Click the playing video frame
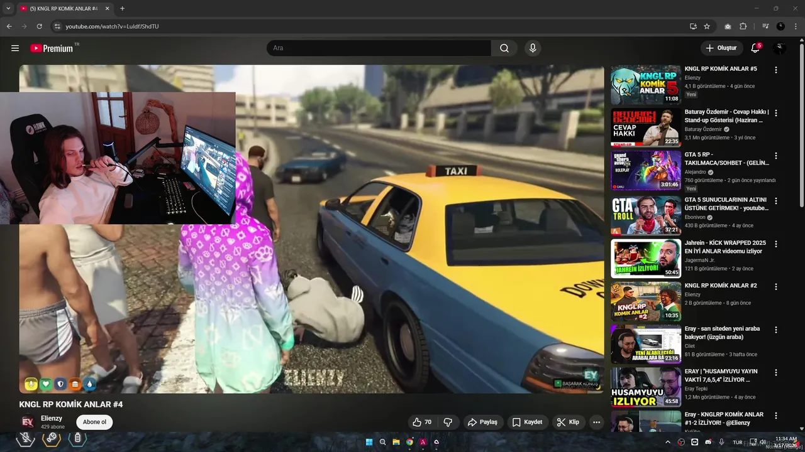 (311, 229)
